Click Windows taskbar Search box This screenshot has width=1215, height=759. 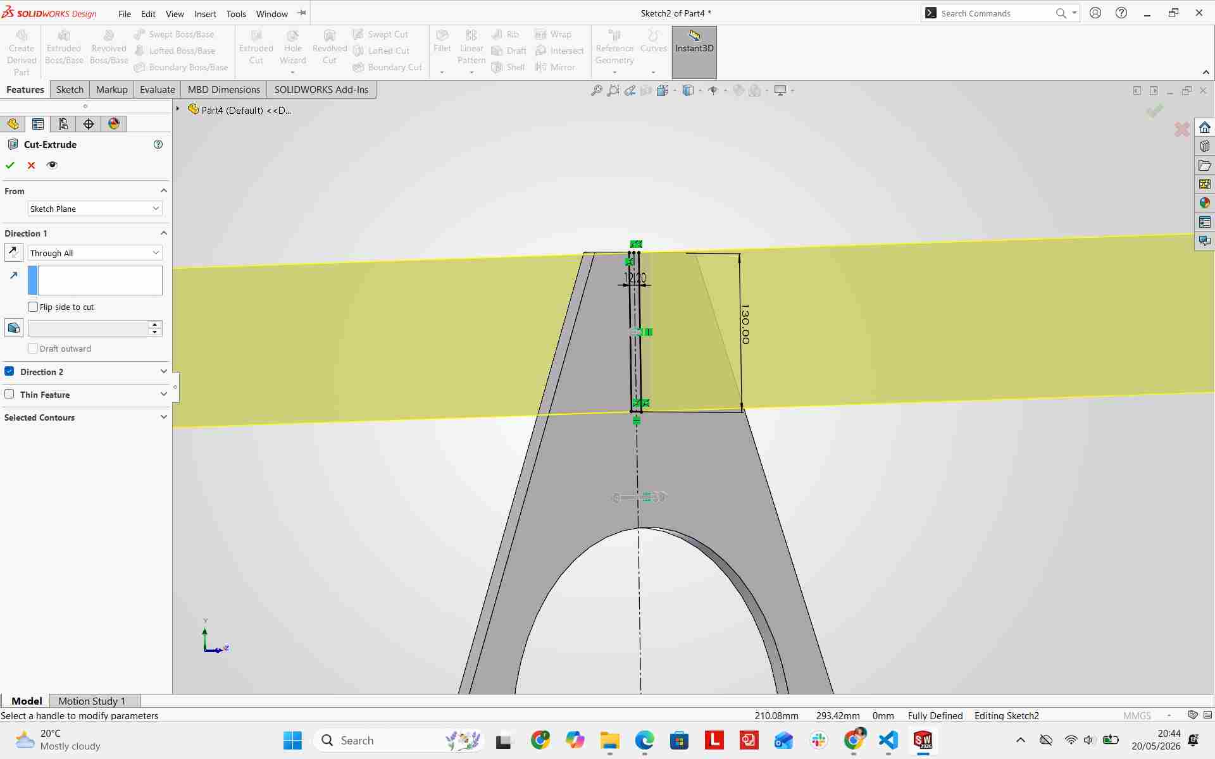(397, 740)
